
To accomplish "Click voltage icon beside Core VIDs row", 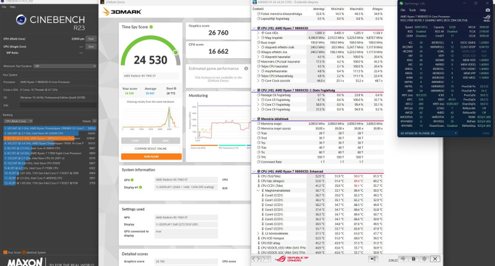I will (262, 33).
